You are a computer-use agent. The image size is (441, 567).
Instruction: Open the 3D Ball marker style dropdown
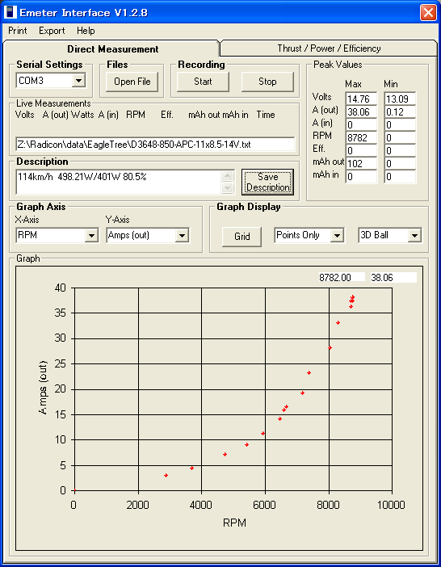414,236
